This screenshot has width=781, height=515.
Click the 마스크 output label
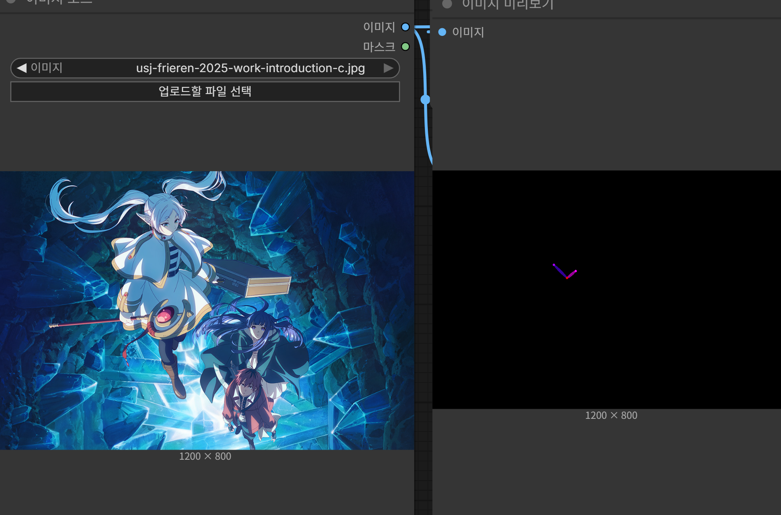tap(379, 46)
